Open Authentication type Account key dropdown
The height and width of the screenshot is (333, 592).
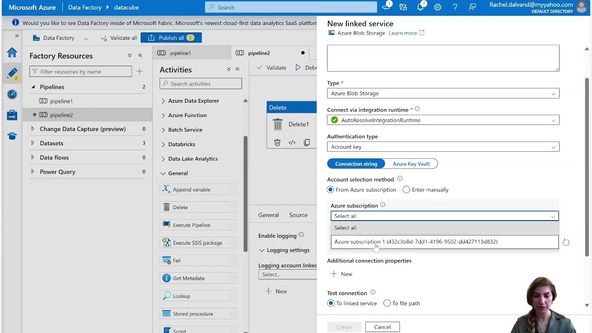pyautogui.click(x=443, y=147)
